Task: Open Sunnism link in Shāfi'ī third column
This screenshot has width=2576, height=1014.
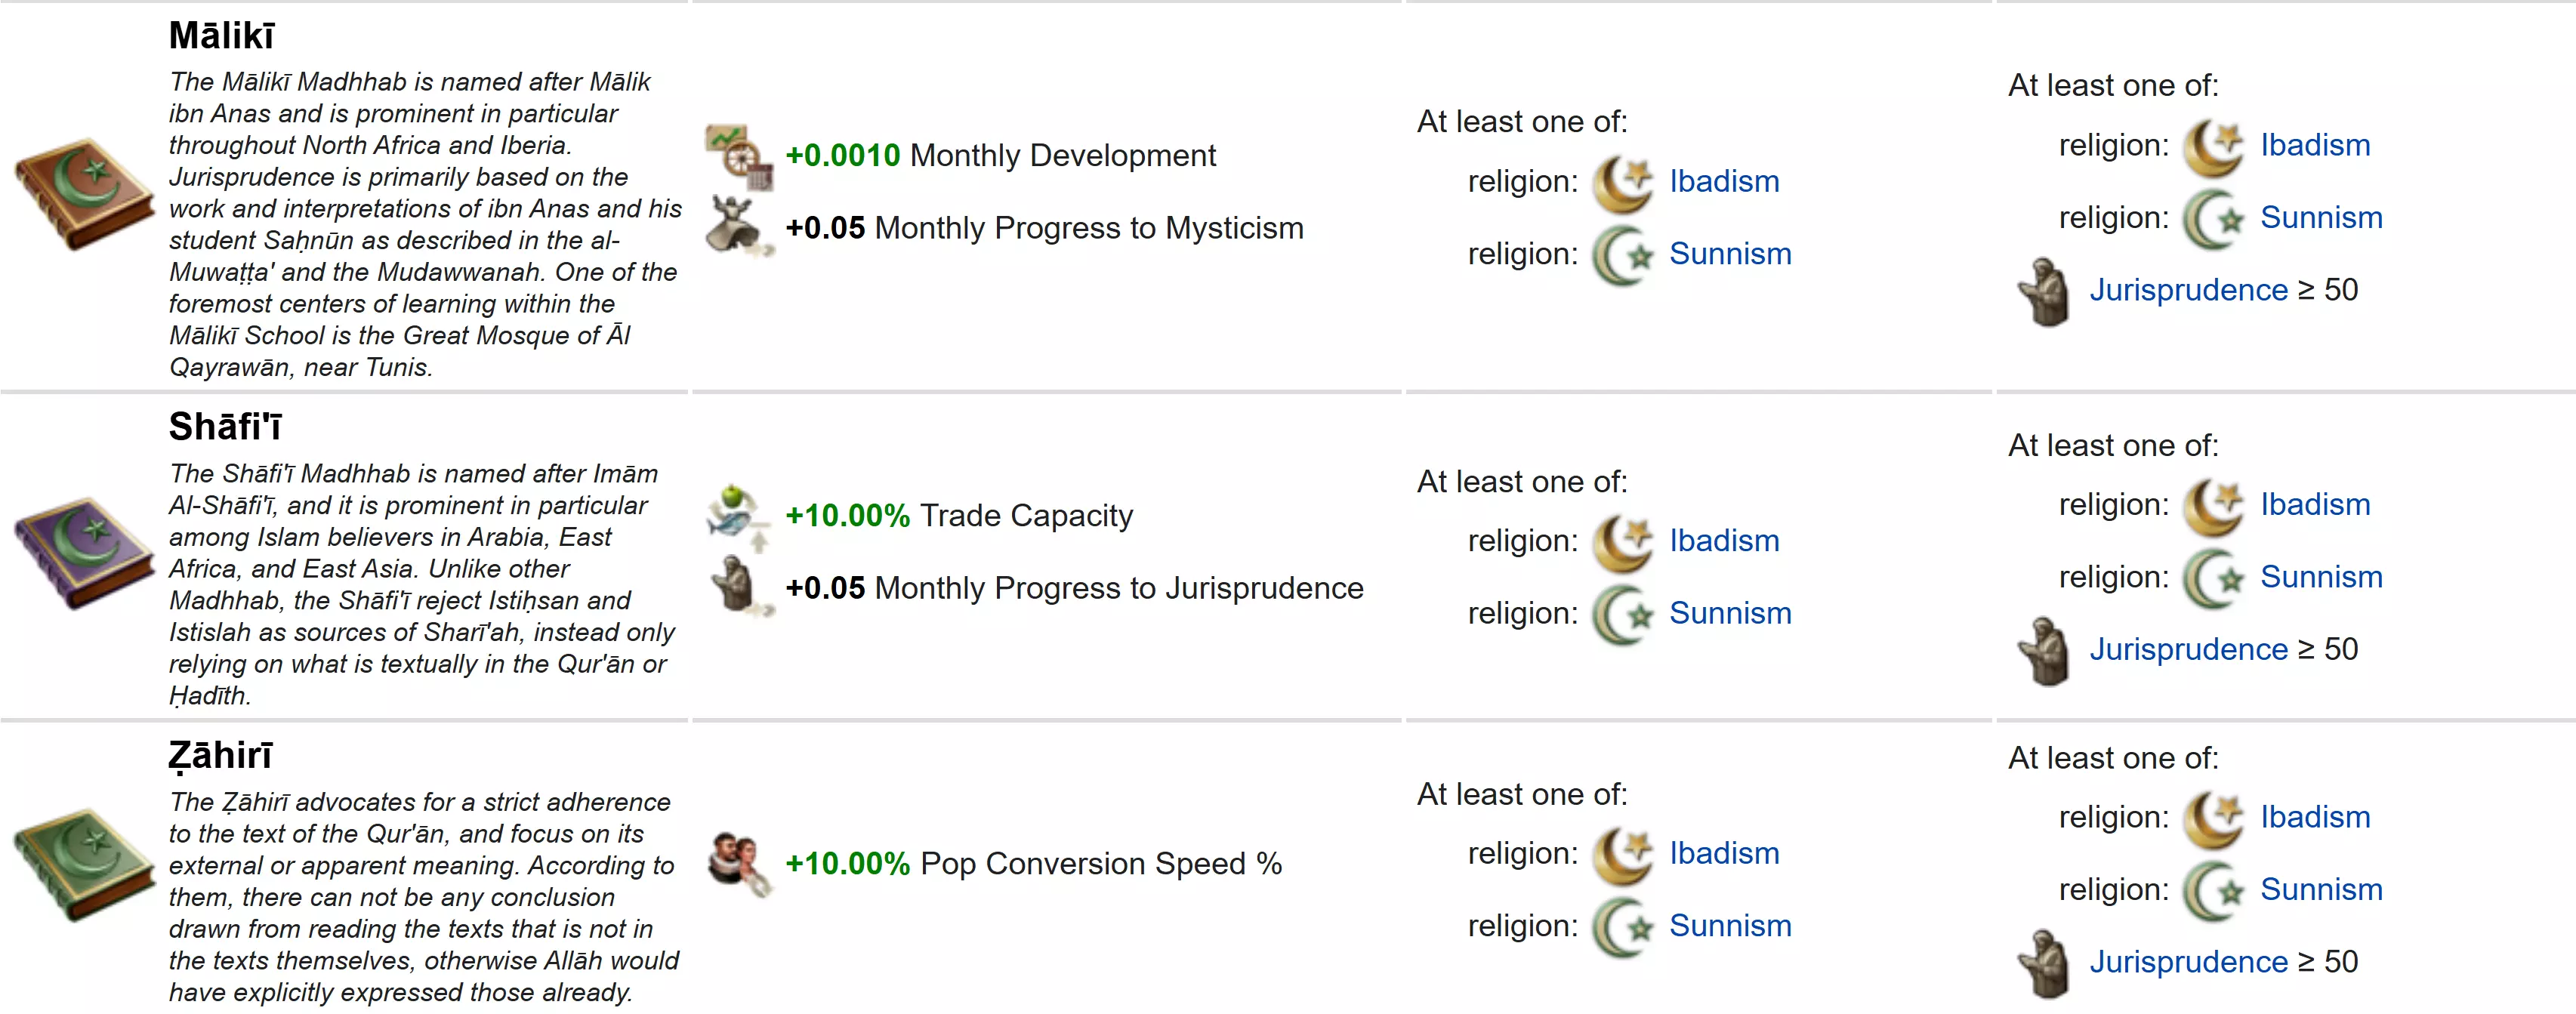Action: [x=1730, y=614]
